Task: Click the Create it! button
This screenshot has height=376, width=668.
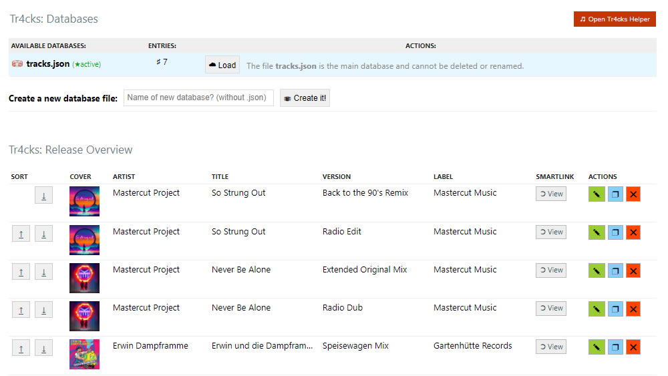Action: click(x=305, y=98)
